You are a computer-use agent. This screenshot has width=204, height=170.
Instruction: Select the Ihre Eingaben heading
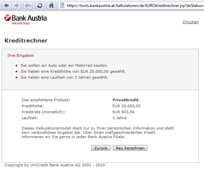pos(21,55)
